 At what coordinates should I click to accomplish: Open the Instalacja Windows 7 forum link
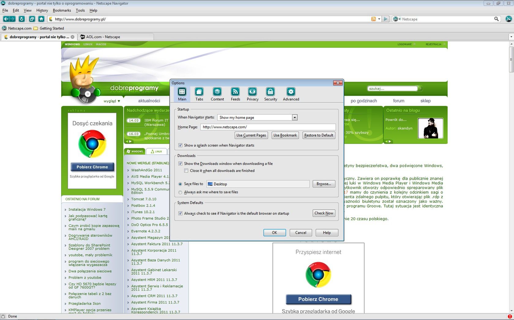(87, 209)
